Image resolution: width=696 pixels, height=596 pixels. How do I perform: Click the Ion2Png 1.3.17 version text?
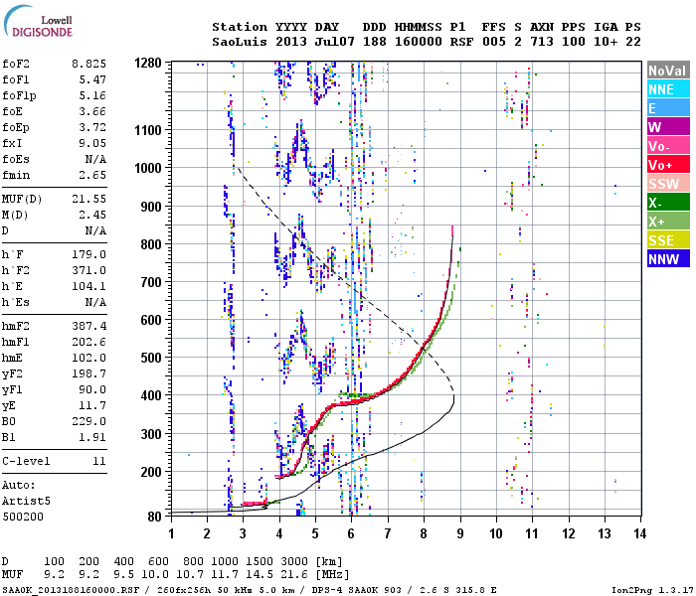[651, 590]
